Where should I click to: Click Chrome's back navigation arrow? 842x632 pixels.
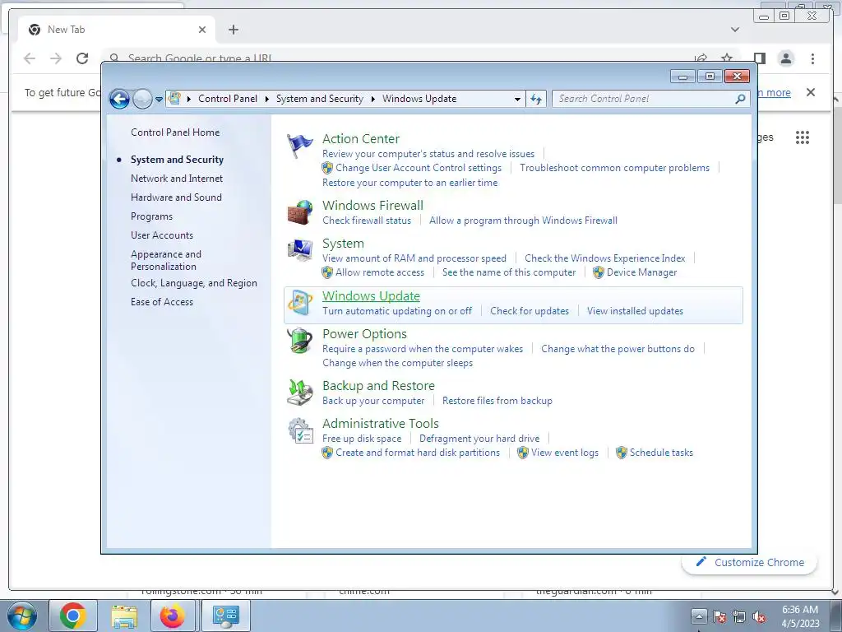pos(30,58)
